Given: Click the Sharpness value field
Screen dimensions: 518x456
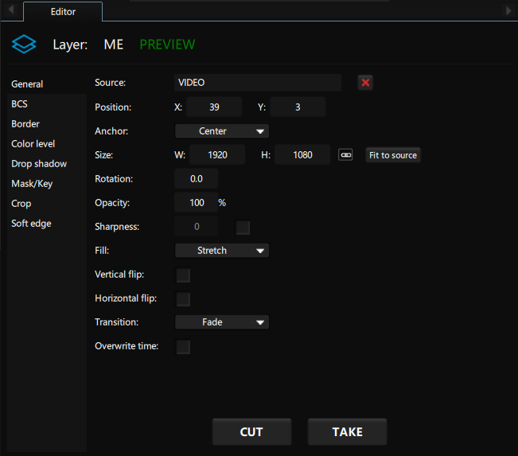Looking at the screenshot, I should click(197, 227).
